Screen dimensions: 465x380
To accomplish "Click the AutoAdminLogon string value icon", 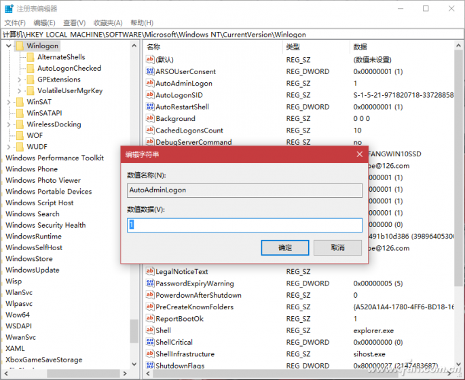I will click(150, 83).
